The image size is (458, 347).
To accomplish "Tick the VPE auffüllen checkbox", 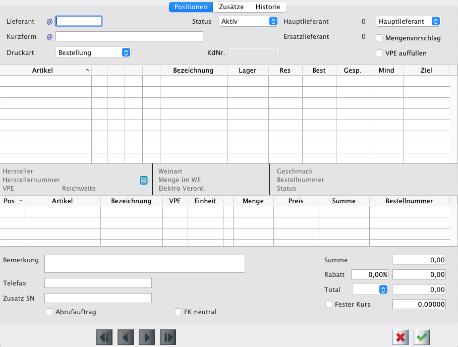I will coord(380,52).
